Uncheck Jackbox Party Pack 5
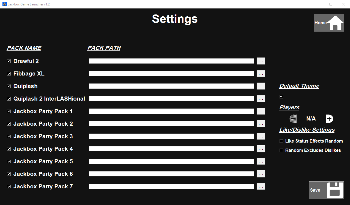The height and width of the screenshot is (205, 350). click(9, 161)
